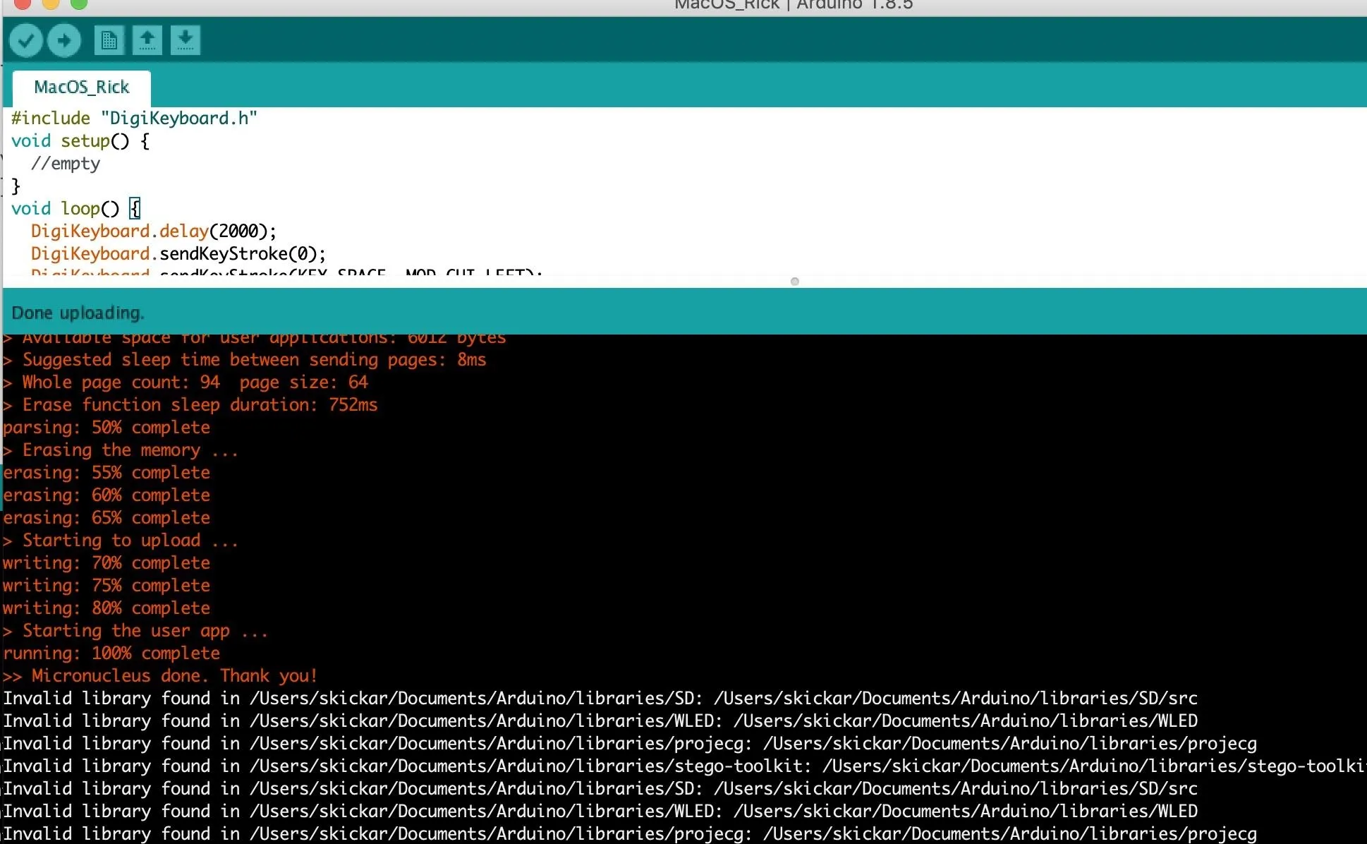Click 'erasing: 60% complete' console line

107,495
